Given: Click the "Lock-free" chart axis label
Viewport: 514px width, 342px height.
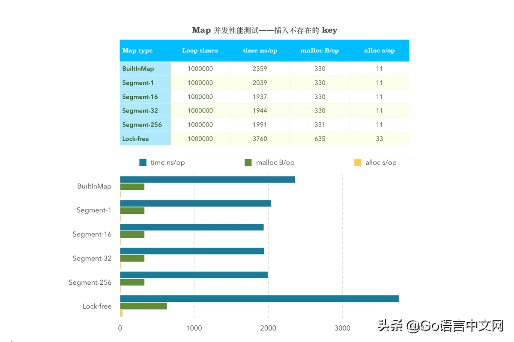Looking at the screenshot, I should pyautogui.click(x=97, y=306).
